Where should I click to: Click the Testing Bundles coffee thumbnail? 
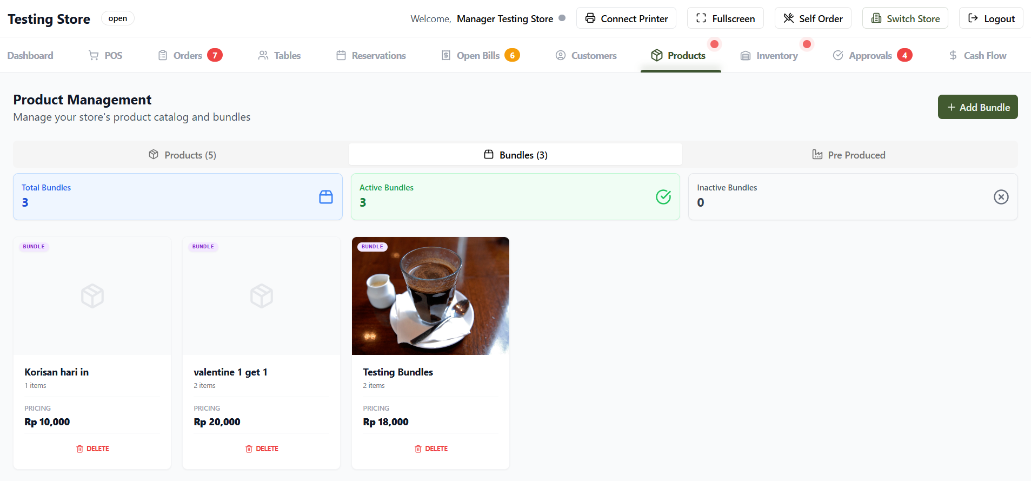pyautogui.click(x=430, y=296)
